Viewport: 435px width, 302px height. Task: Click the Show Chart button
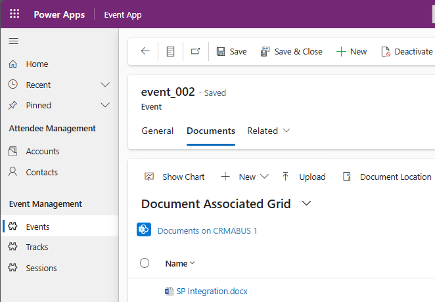[x=175, y=177]
